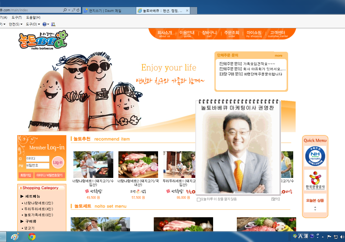Open 마이쇼핑 my shopping in site navigation

click(x=254, y=34)
